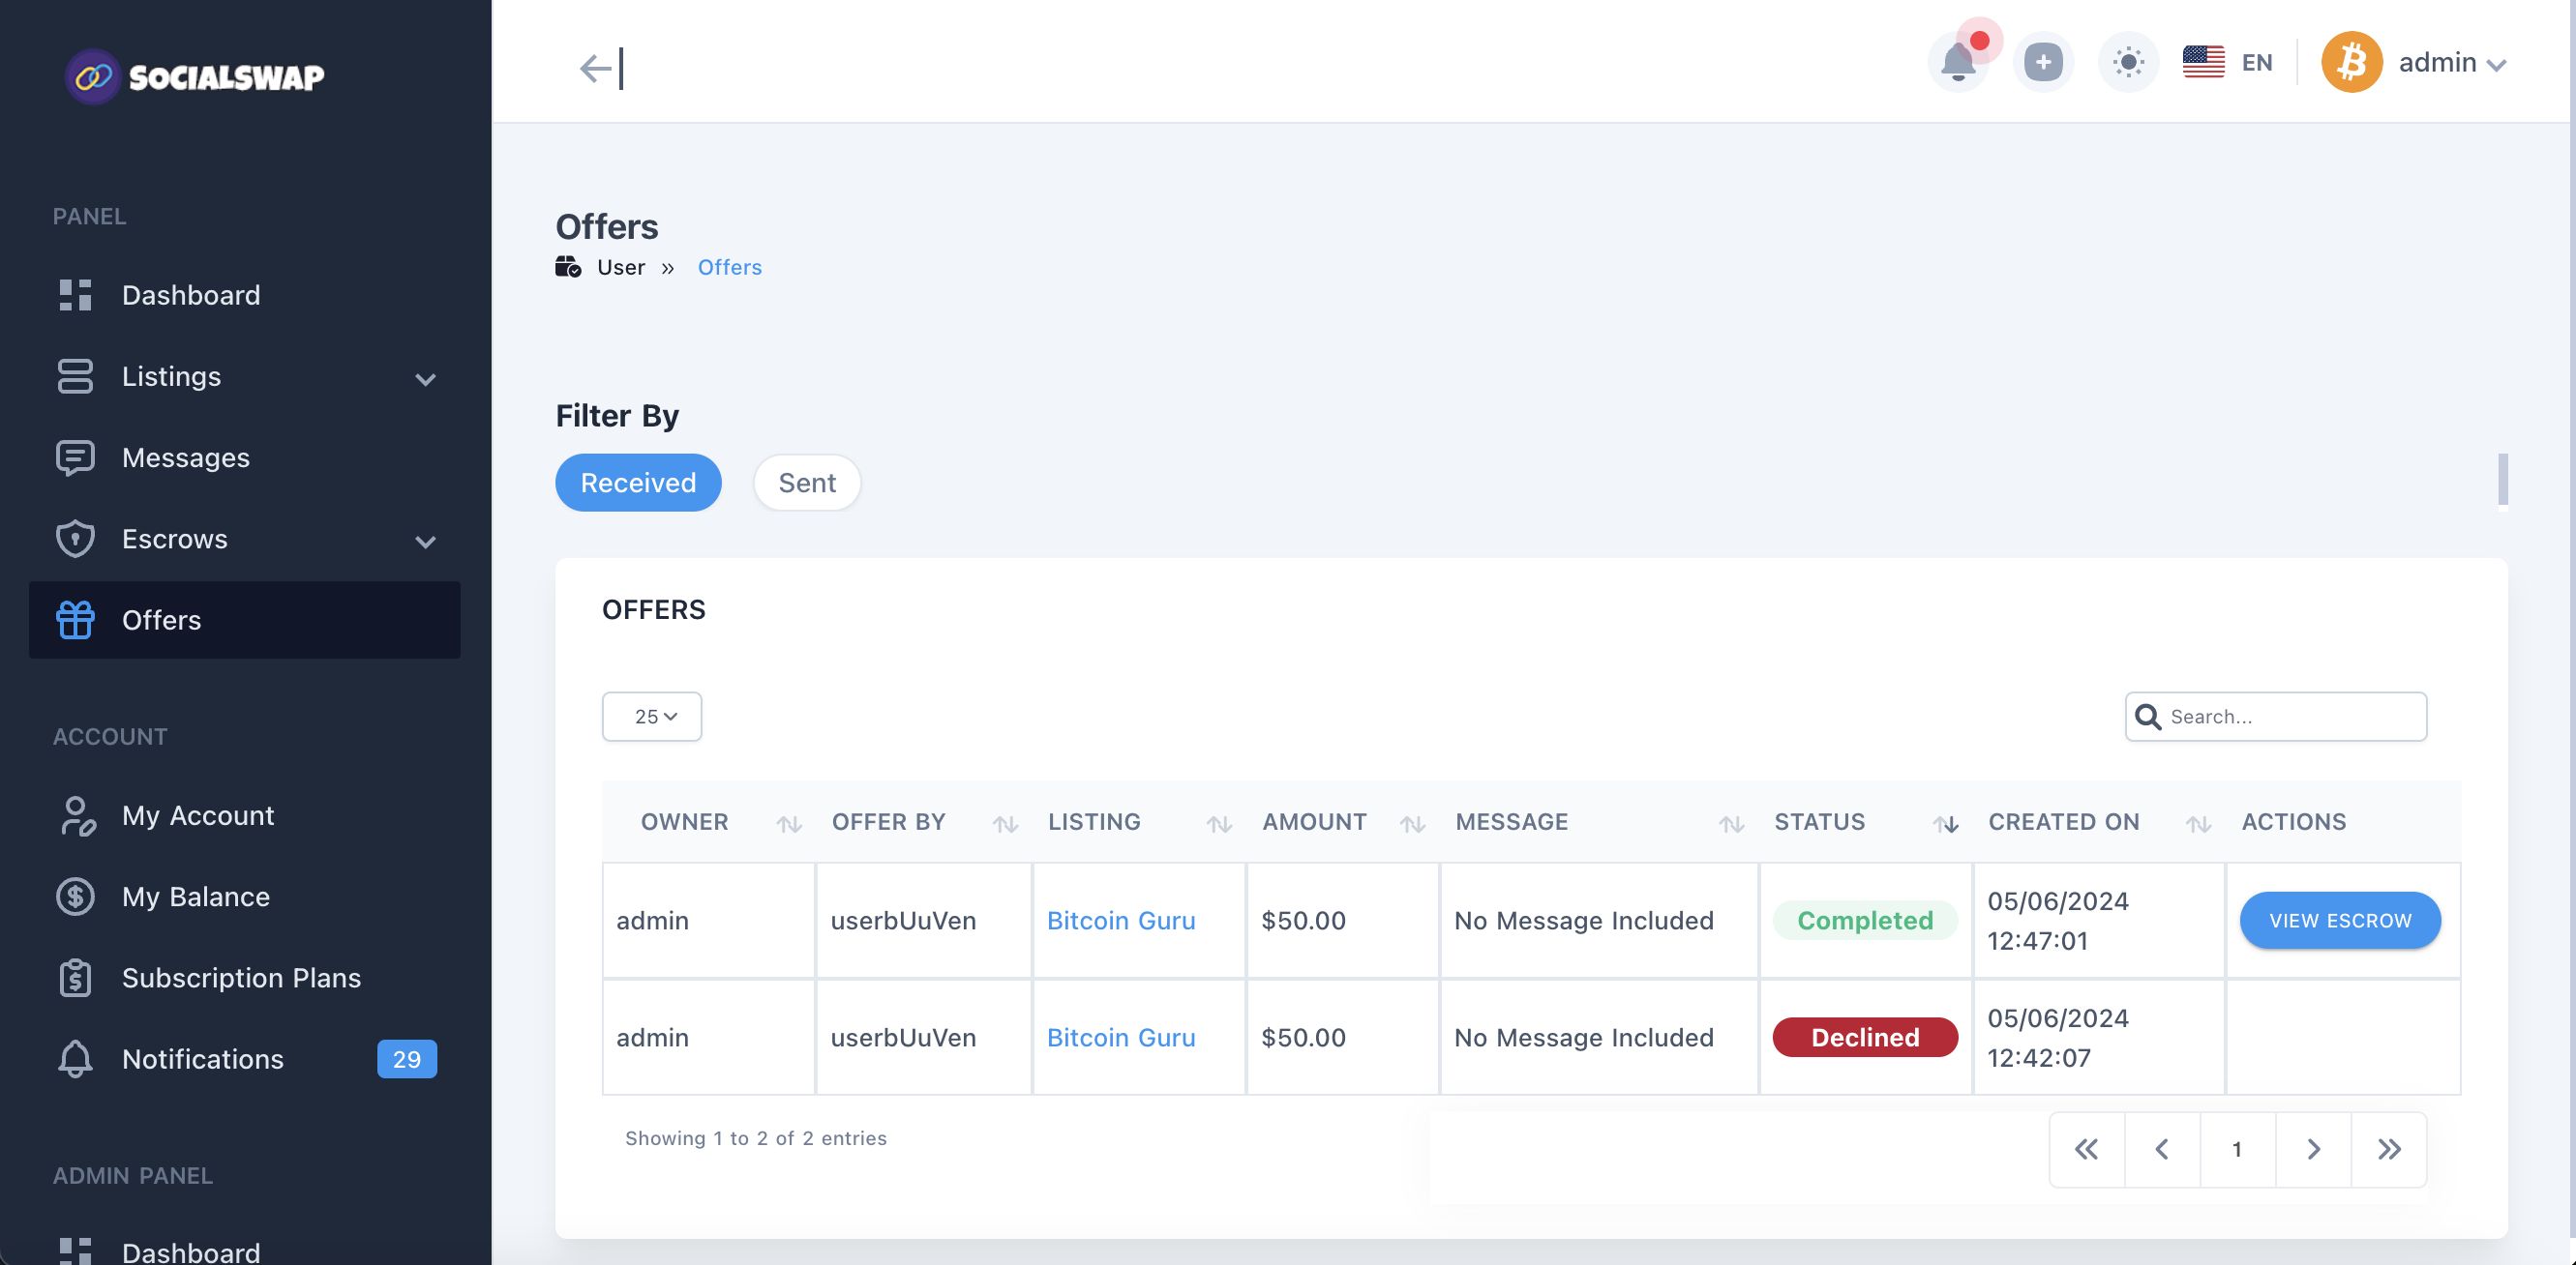2576x1265 pixels.
Task: Click the Offers breadcrumb link
Action: pos(729,267)
